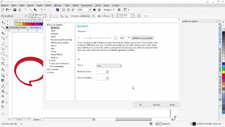Screen dimensions: 225x127
Task: Select Recipiente do PowerClip in options tree
Action: click(x=61, y=40)
